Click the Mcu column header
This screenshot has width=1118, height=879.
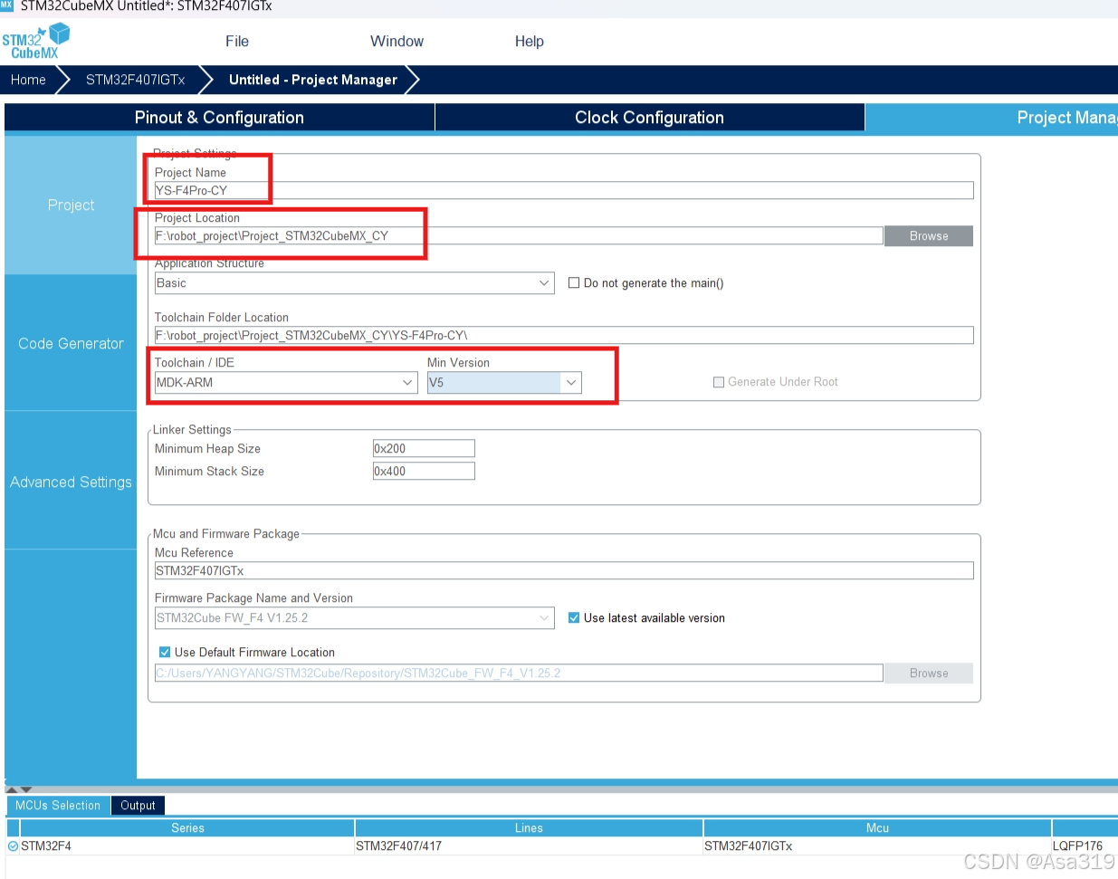(877, 828)
